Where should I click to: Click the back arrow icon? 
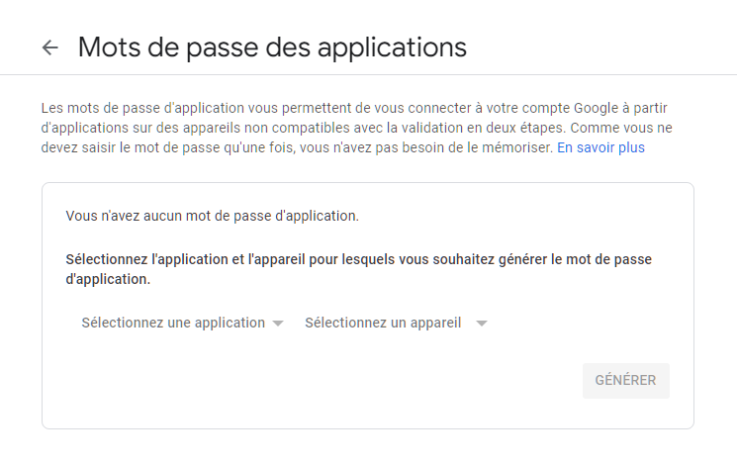point(50,47)
